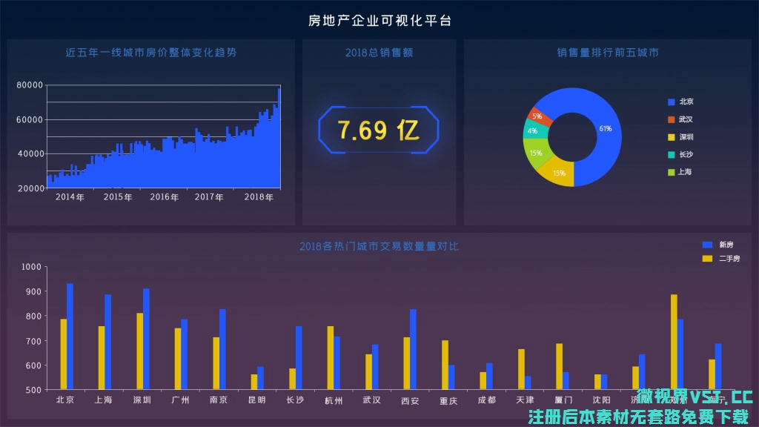Click the blue 北京 legend swatch
759x427 pixels.
coord(672,102)
